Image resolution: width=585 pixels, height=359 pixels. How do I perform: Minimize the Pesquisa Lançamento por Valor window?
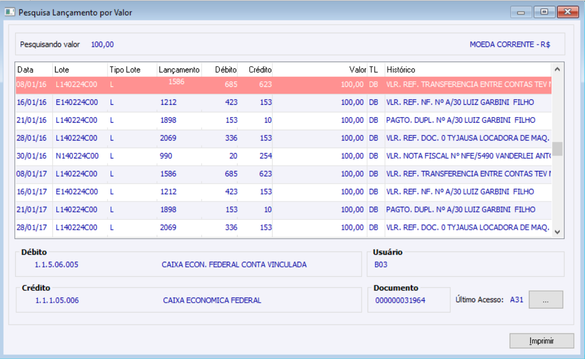(x=521, y=12)
